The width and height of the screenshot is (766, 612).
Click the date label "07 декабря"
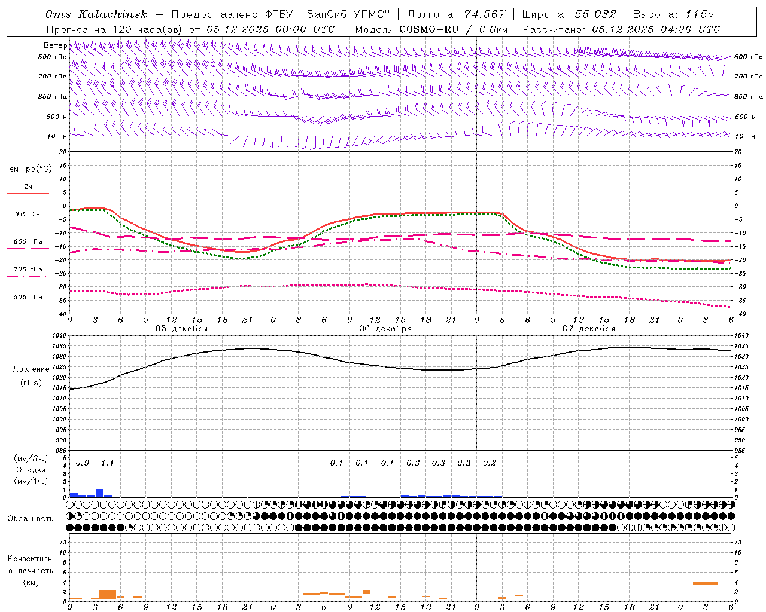coord(589,329)
